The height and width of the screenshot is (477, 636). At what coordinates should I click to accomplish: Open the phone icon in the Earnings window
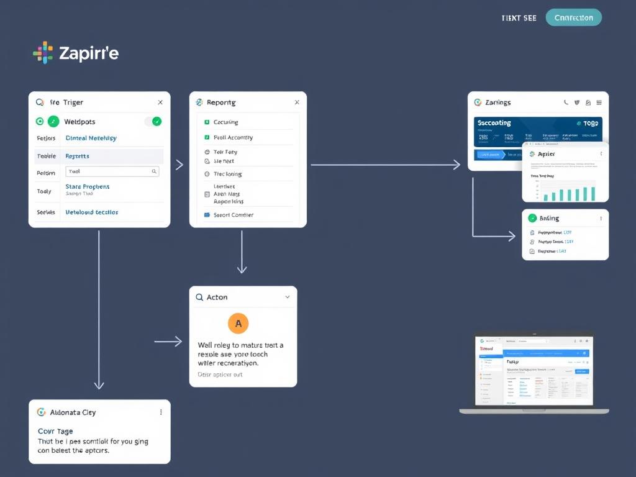click(x=566, y=102)
